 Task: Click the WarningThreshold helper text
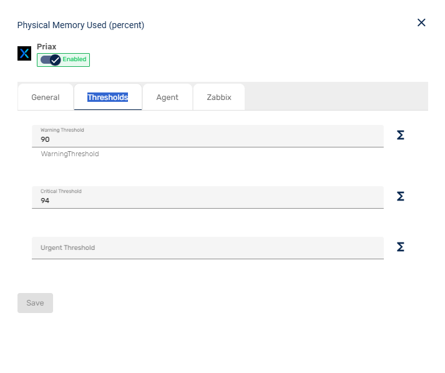70,154
